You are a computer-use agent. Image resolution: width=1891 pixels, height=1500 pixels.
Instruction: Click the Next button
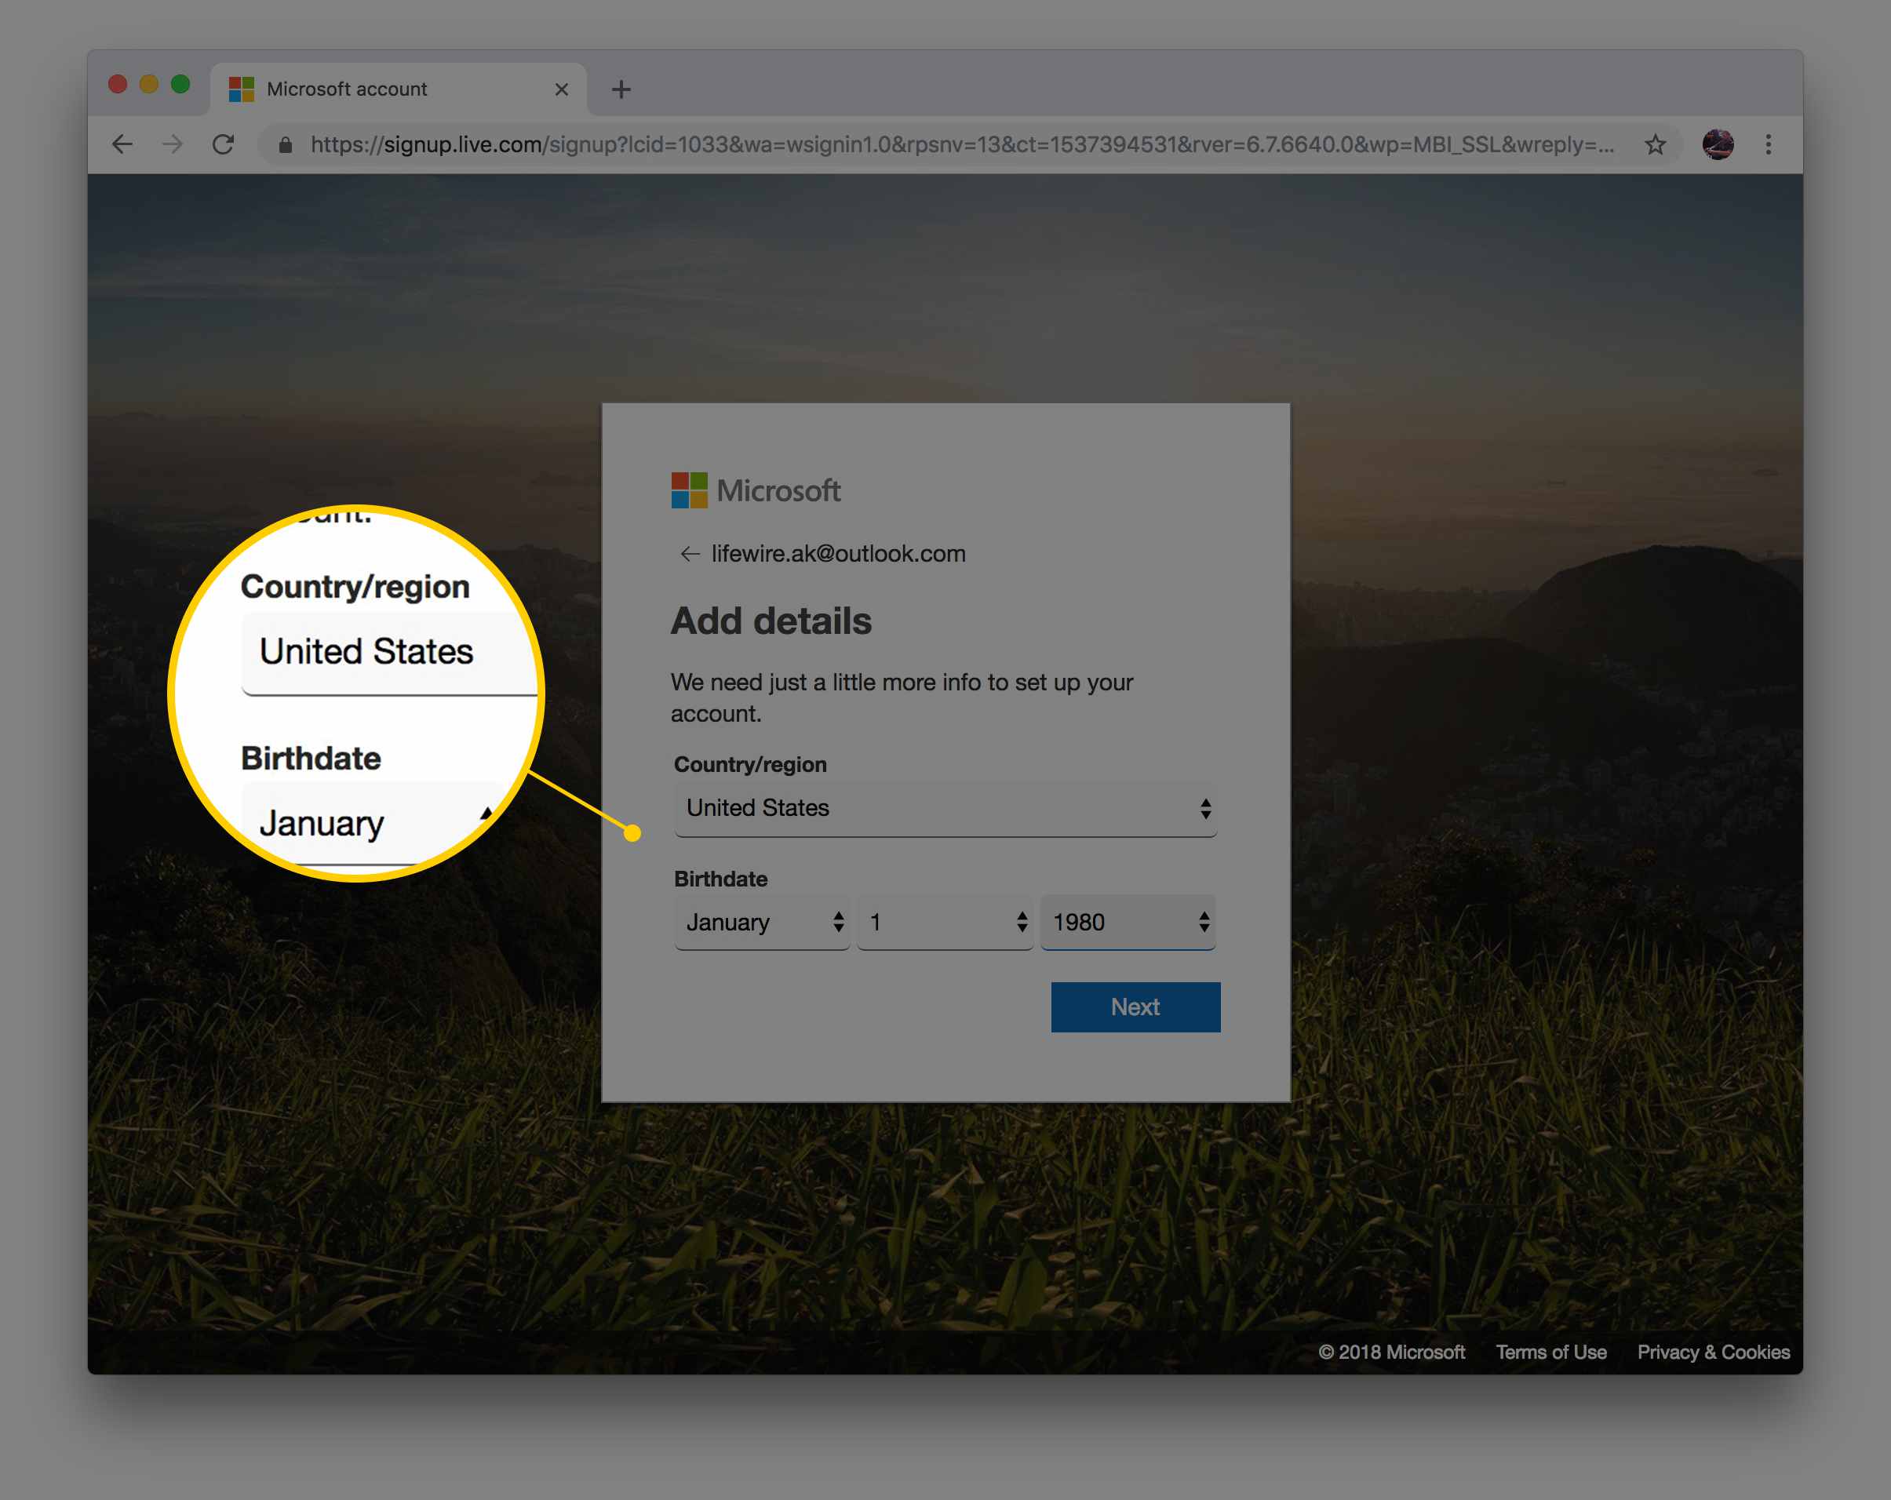click(x=1135, y=1007)
